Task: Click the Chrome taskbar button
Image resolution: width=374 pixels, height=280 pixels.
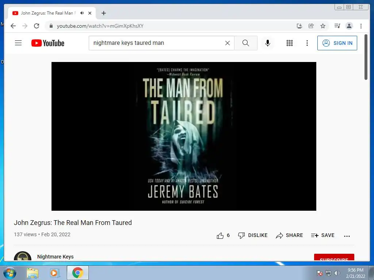Action: click(x=78, y=273)
